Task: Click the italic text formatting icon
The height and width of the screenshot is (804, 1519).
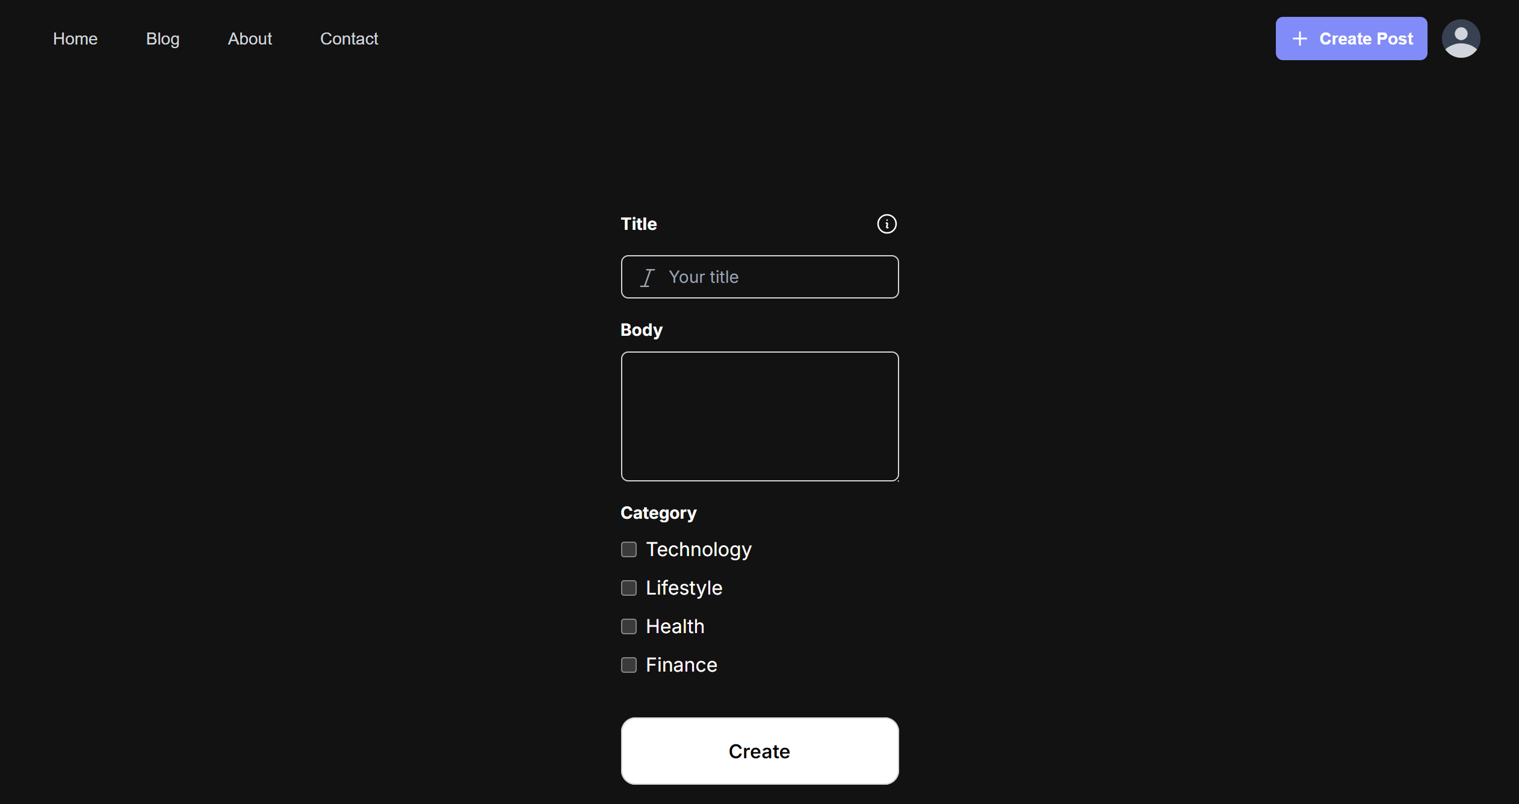Action: pos(648,277)
